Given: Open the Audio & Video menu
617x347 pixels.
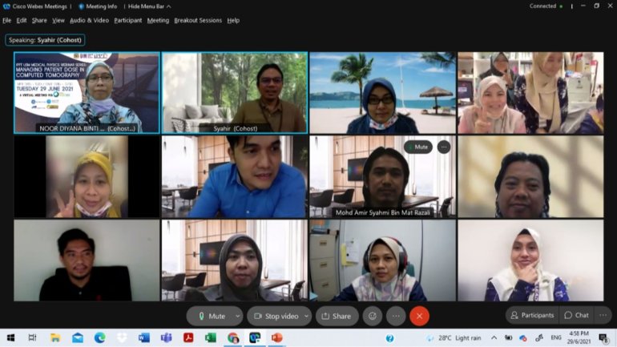Looking at the screenshot, I should pos(89,21).
